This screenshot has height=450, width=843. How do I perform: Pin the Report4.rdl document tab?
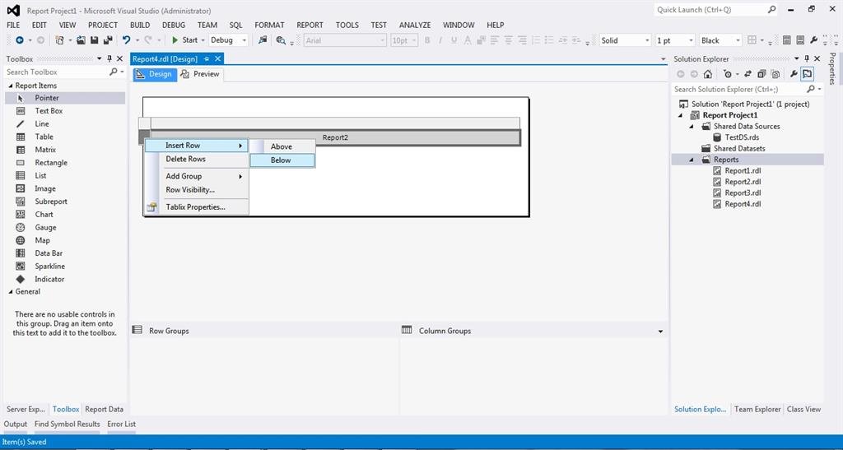tap(207, 59)
